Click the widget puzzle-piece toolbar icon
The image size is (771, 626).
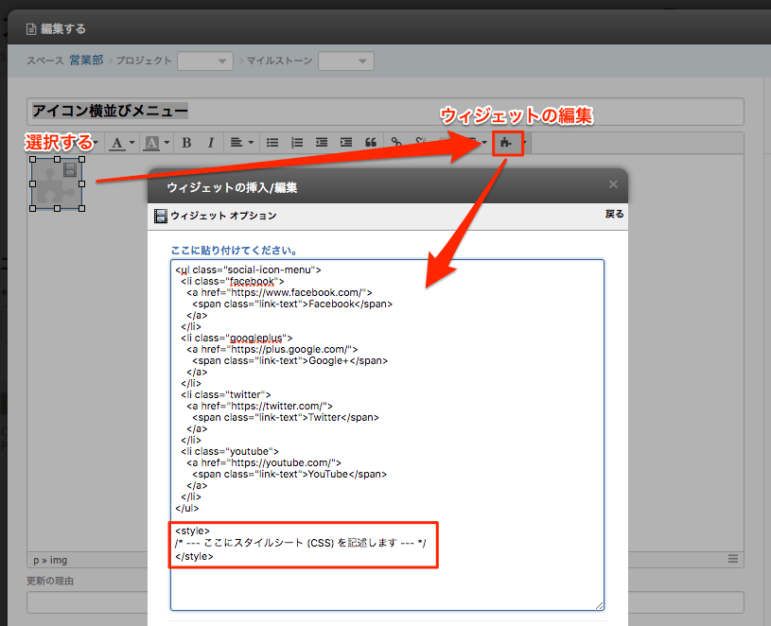[x=507, y=143]
